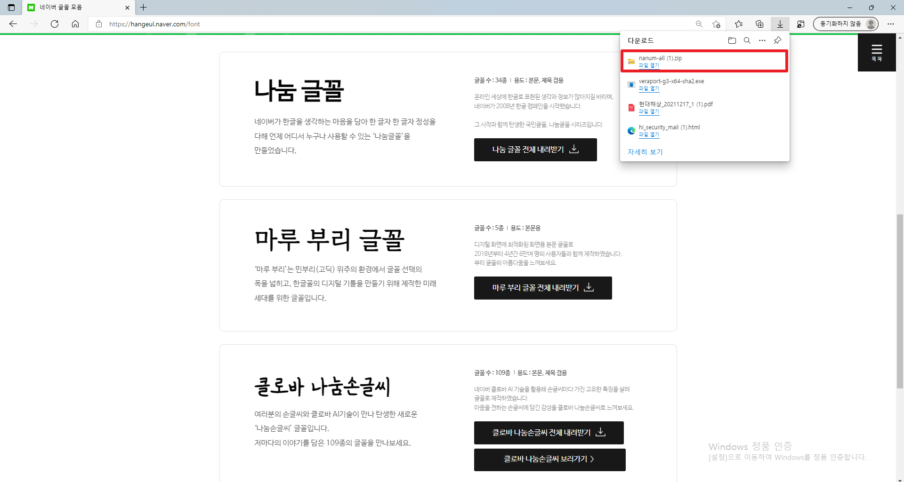The width and height of the screenshot is (904, 482).
Task: Click hi_security_mail (1).html file name
Action: (669, 127)
